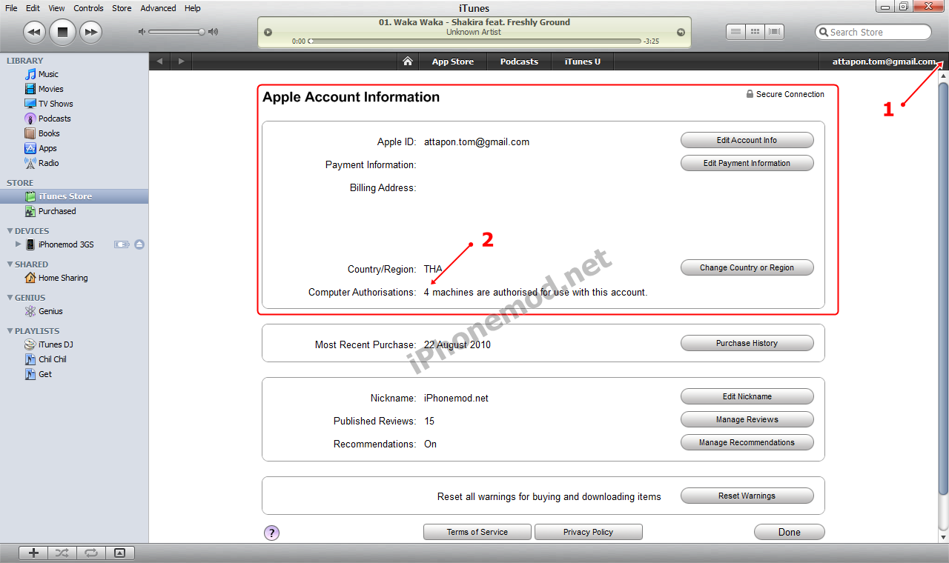Click Edit Nickname button
This screenshot has height=563, width=949.
[747, 396]
